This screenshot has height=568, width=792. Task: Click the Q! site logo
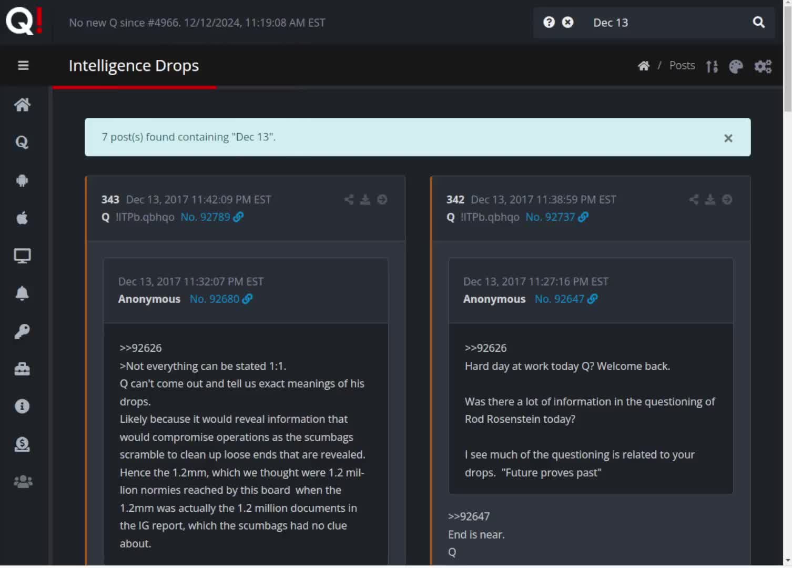[24, 21]
